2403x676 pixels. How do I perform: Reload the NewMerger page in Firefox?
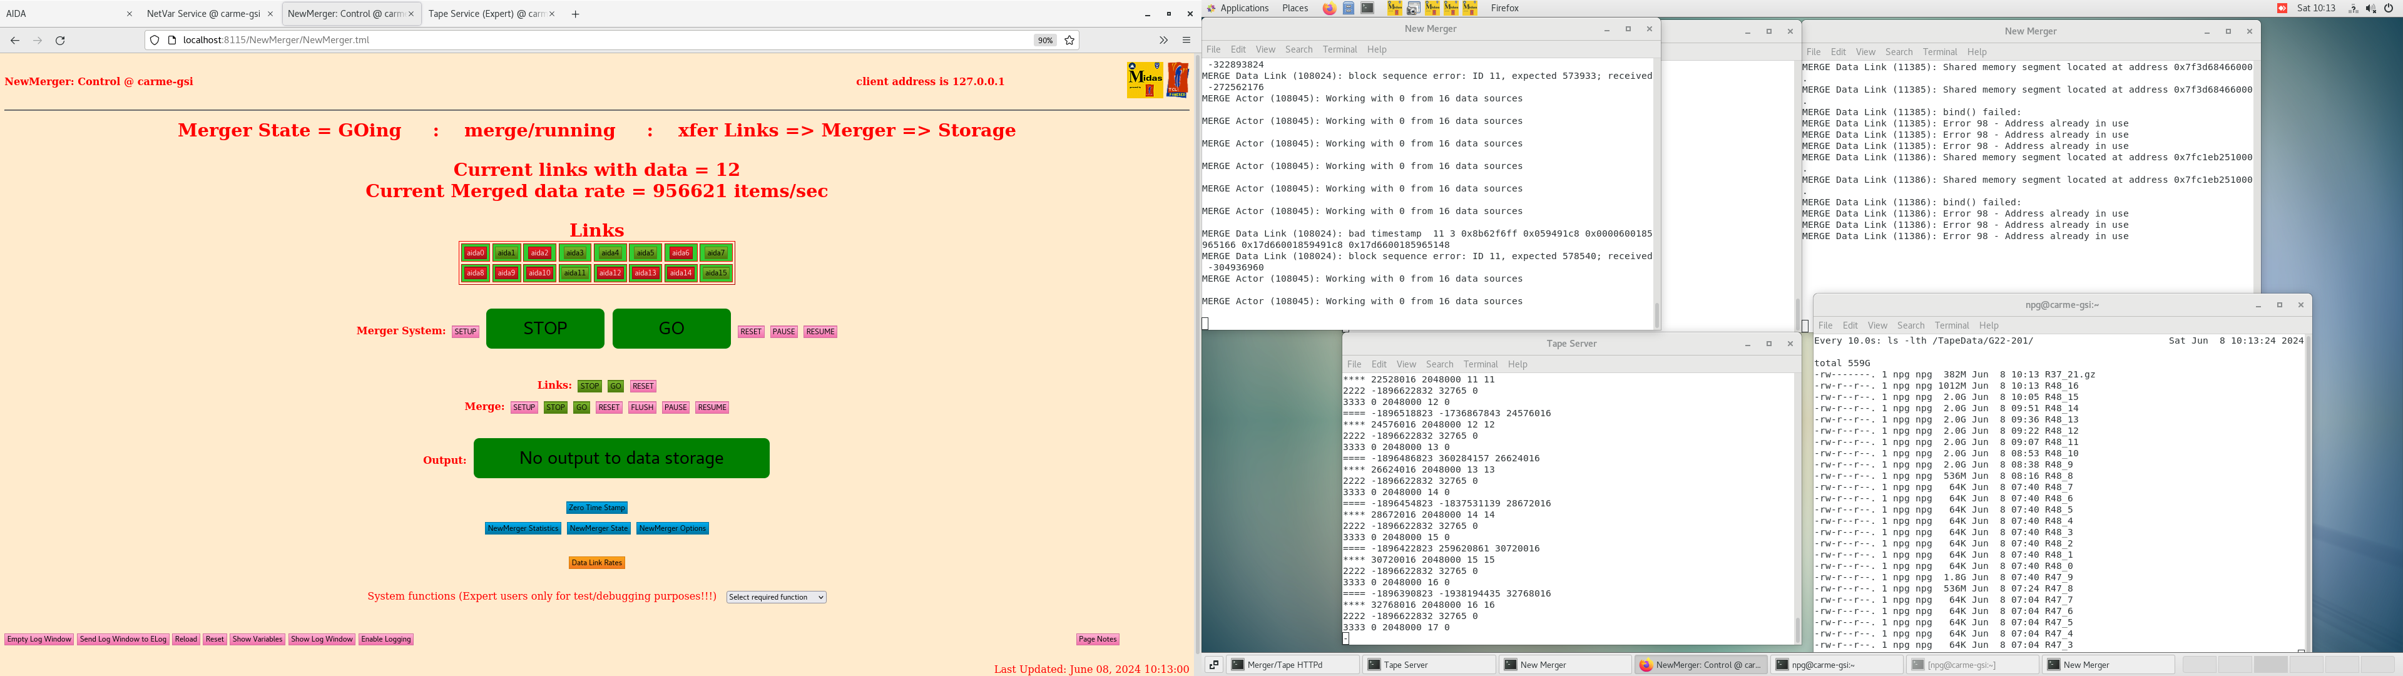click(61, 40)
